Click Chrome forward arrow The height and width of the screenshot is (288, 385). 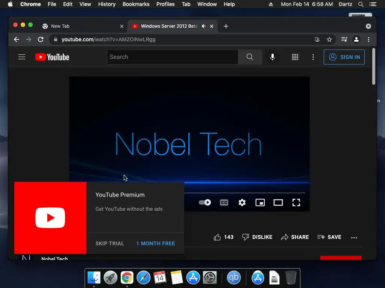point(29,39)
